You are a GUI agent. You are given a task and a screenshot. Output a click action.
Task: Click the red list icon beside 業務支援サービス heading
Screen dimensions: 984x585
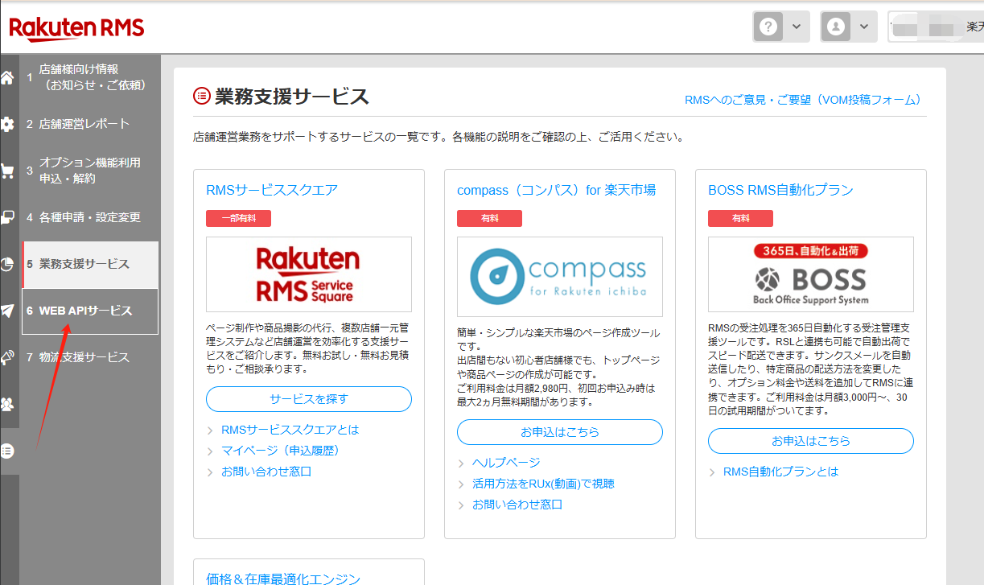tap(202, 97)
